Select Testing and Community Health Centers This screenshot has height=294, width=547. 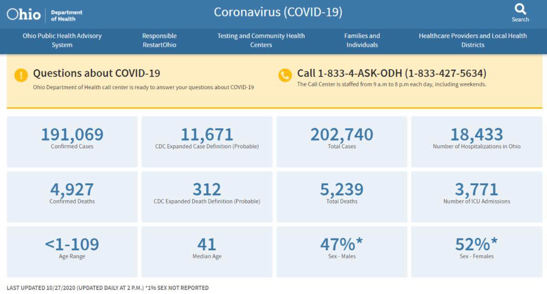point(261,41)
